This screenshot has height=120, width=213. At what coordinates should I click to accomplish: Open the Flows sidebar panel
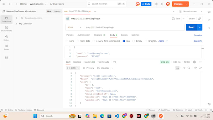click(6, 47)
